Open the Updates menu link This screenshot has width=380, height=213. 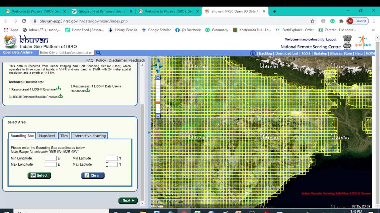click(x=320, y=54)
